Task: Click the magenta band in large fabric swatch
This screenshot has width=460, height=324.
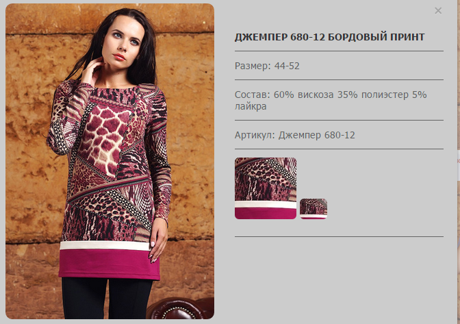Action: click(x=266, y=214)
